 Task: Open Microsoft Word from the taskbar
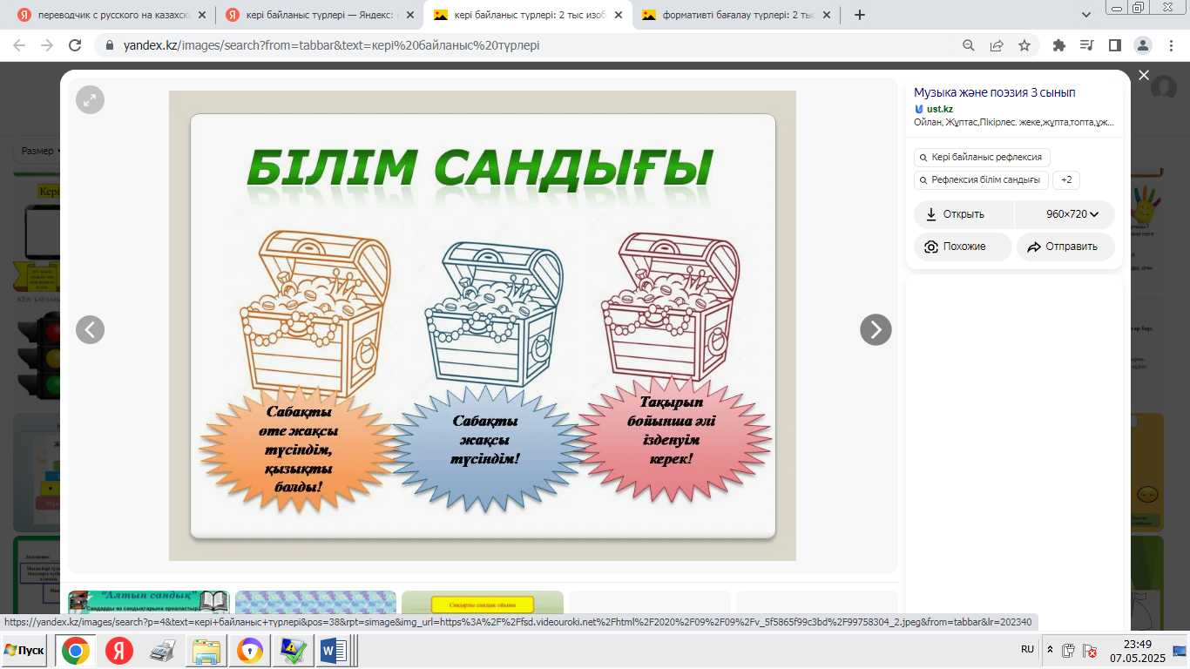[x=334, y=651]
